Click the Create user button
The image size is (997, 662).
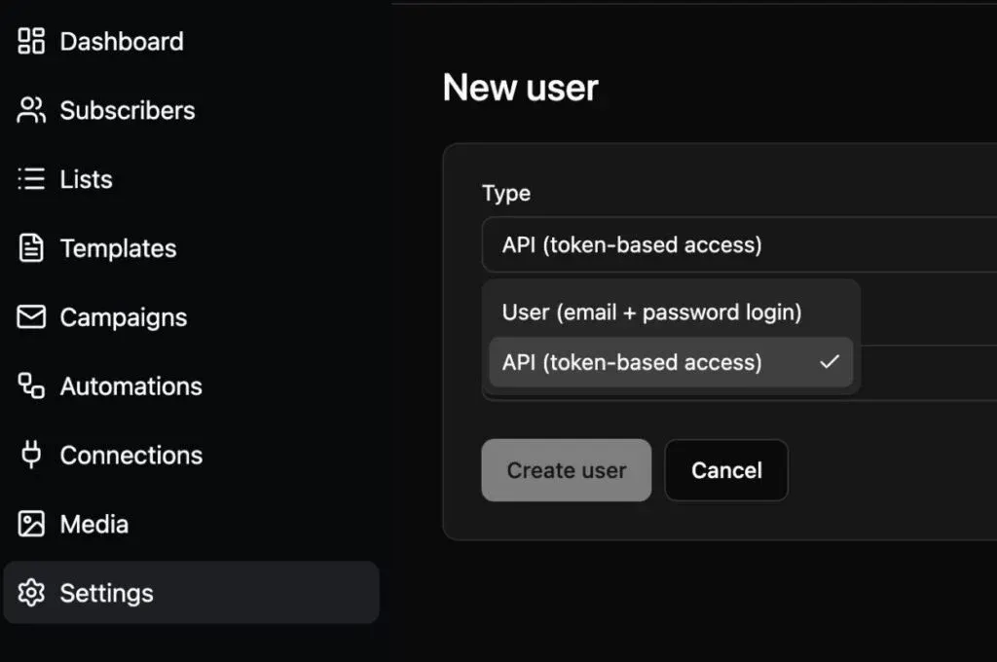(x=567, y=470)
